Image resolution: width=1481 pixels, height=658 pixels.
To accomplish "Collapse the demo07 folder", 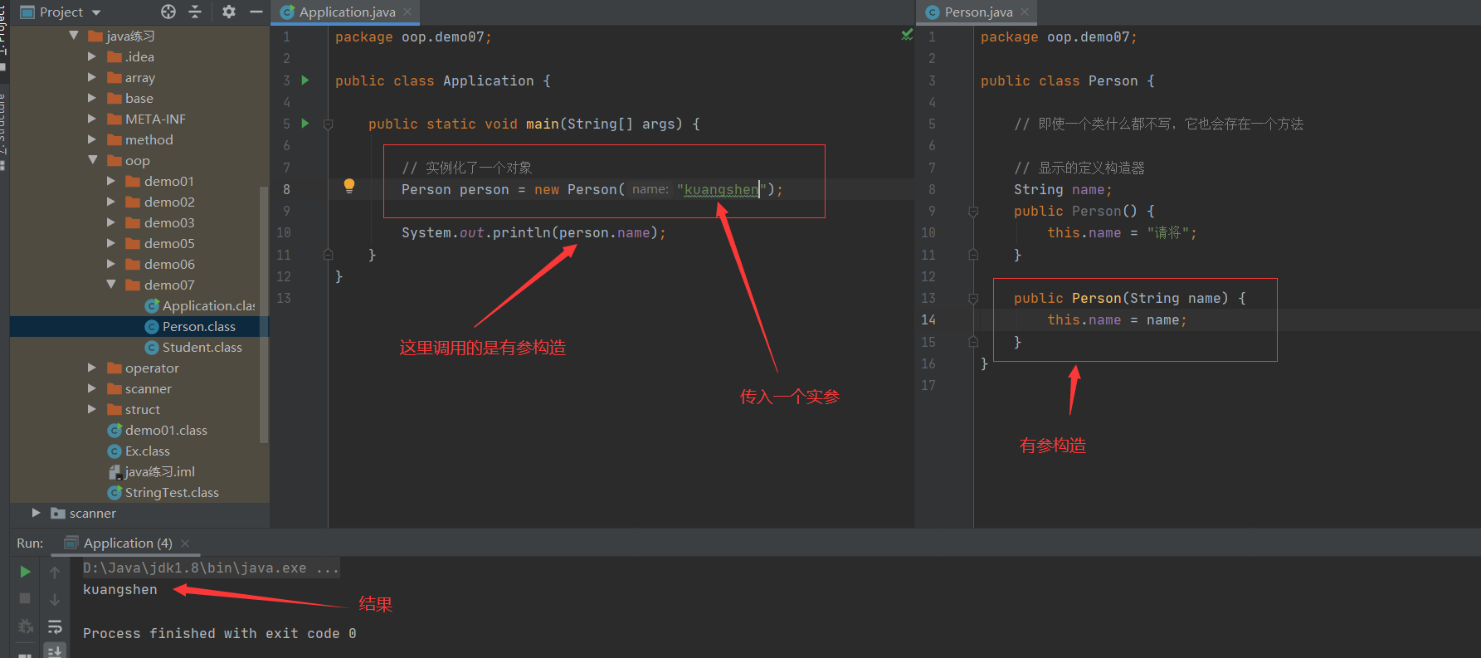I will (111, 285).
